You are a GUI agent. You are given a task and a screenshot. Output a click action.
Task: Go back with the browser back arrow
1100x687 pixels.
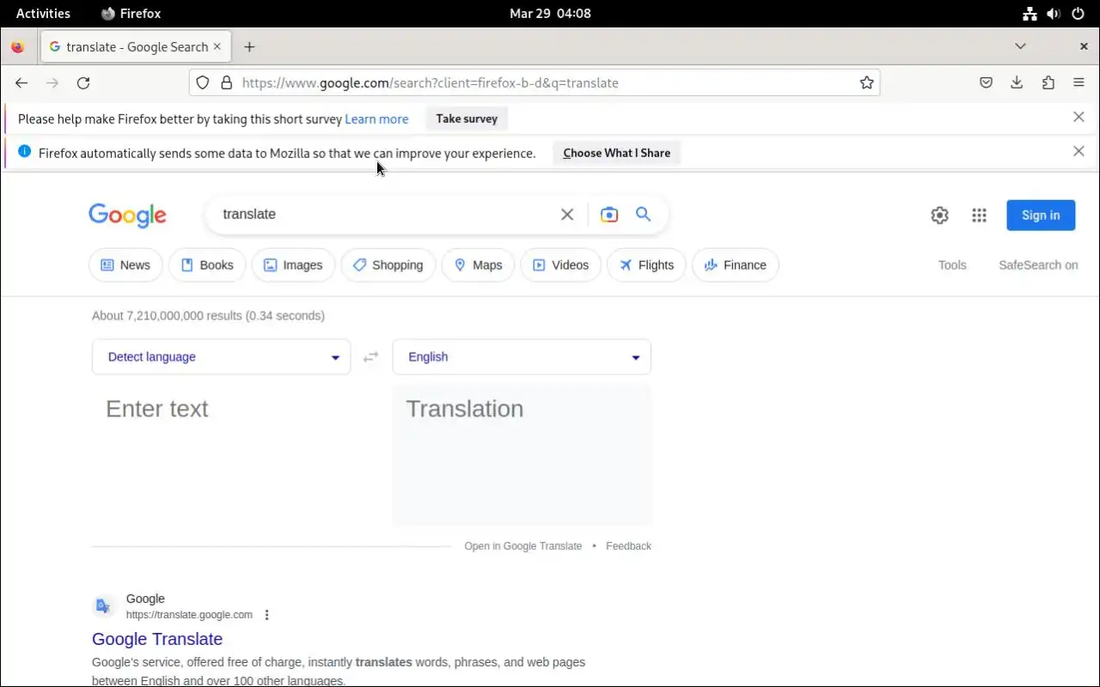(21, 82)
